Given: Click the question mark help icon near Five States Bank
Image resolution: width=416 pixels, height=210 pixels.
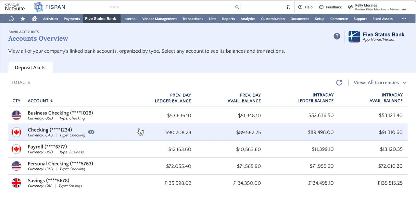Looking at the screenshot, I should [x=337, y=36].
